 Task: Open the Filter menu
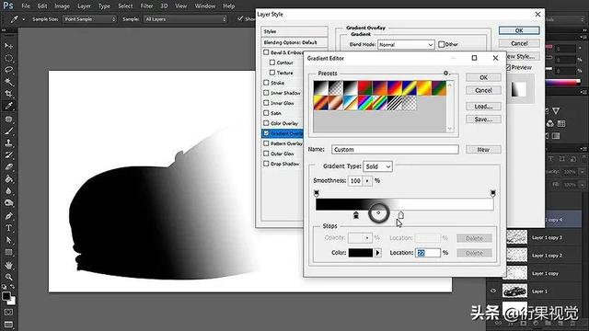coord(146,6)
